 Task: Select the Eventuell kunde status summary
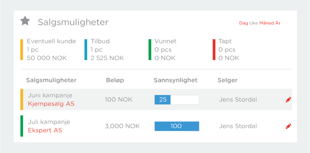coord(48,49)
